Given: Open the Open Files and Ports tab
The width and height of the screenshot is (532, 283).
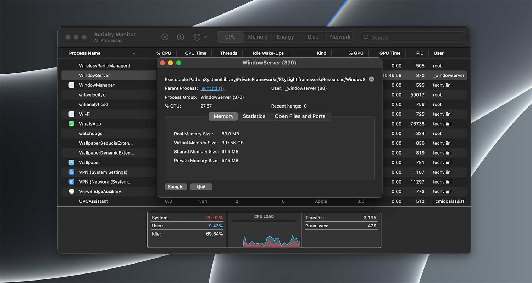Looking at the screenshot, I should coord(300,116).
